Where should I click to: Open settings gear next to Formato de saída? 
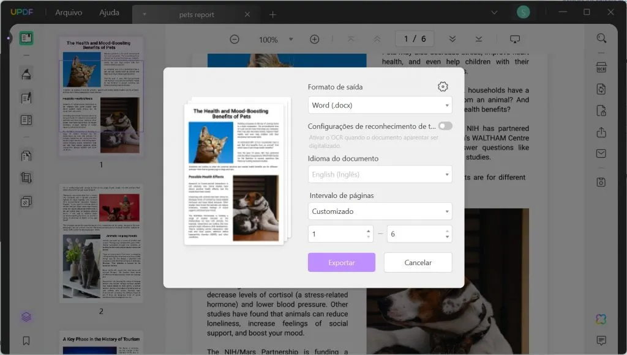pyautogui.click(x=443, y=86)
